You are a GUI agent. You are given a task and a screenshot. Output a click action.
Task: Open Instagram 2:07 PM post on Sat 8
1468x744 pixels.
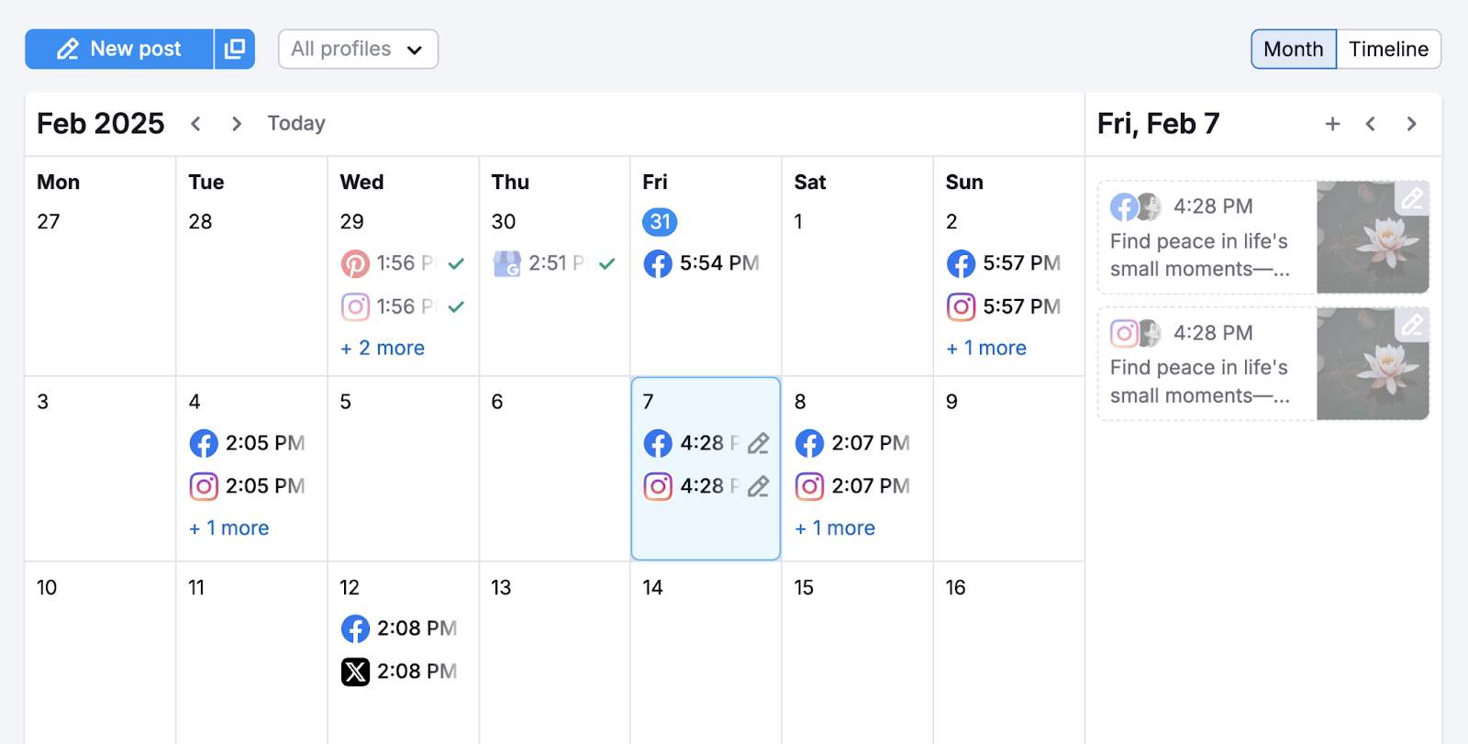(x=852, y=486)
